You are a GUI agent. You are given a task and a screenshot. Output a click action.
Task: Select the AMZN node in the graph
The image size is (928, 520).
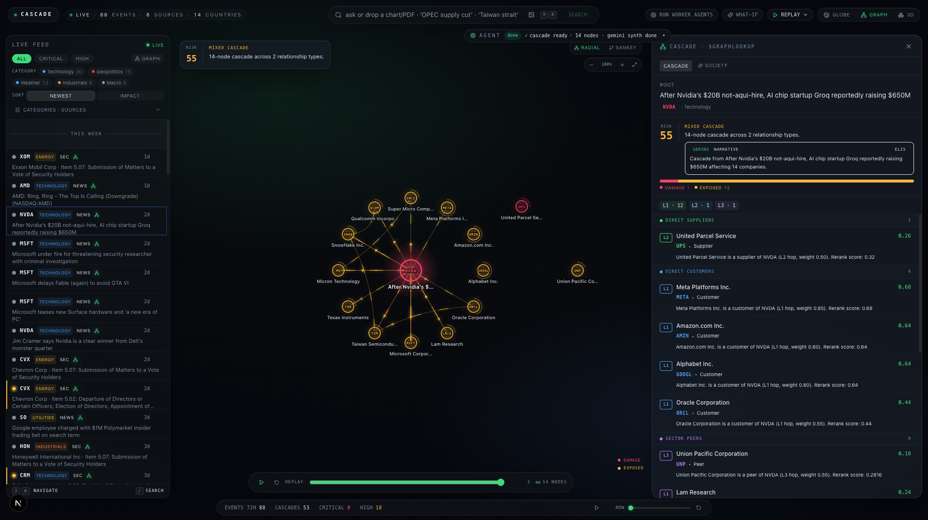pos(474,235)
